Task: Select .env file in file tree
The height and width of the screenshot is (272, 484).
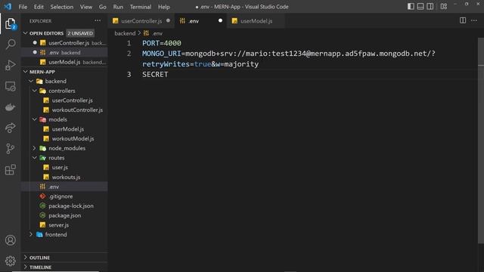Action: [64, 187]
